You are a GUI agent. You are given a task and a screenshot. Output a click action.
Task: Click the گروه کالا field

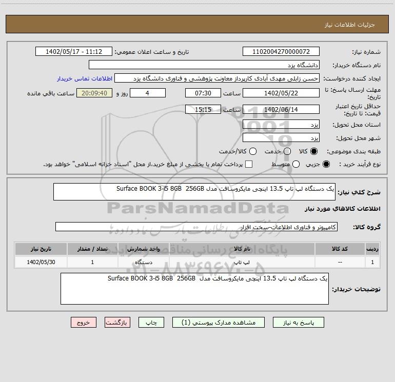196,227
